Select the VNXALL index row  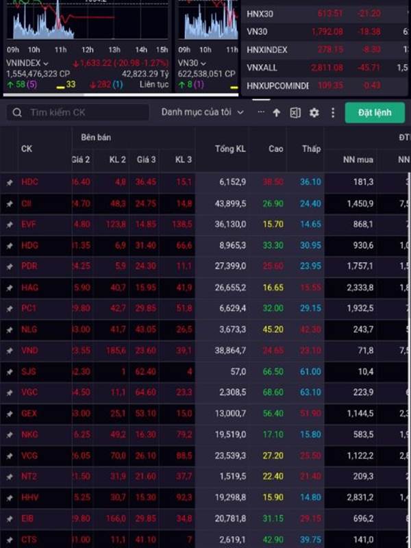(325, 67)
